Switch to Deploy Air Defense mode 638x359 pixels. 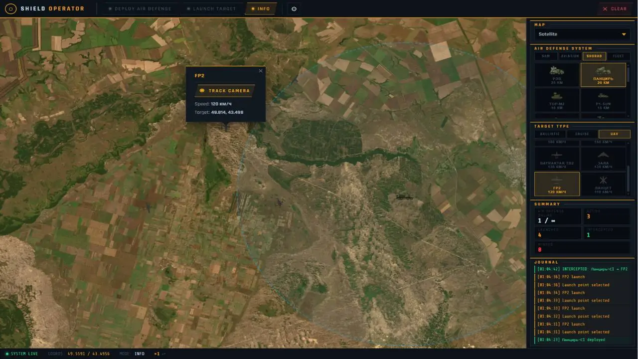[x=140, y=8]
